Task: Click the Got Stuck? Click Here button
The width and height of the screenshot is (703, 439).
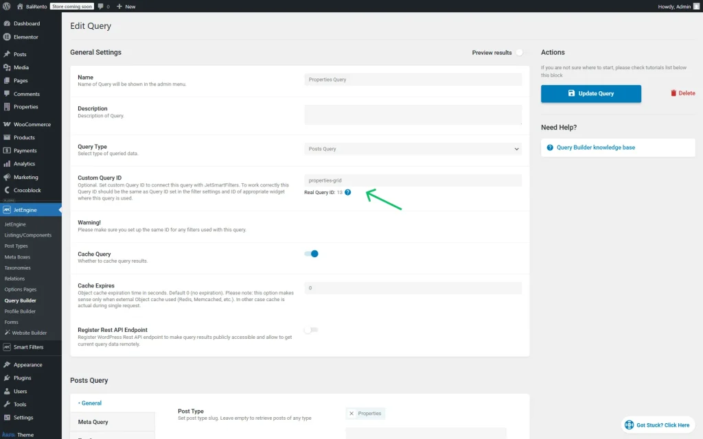Action: [x=658, y=425]
